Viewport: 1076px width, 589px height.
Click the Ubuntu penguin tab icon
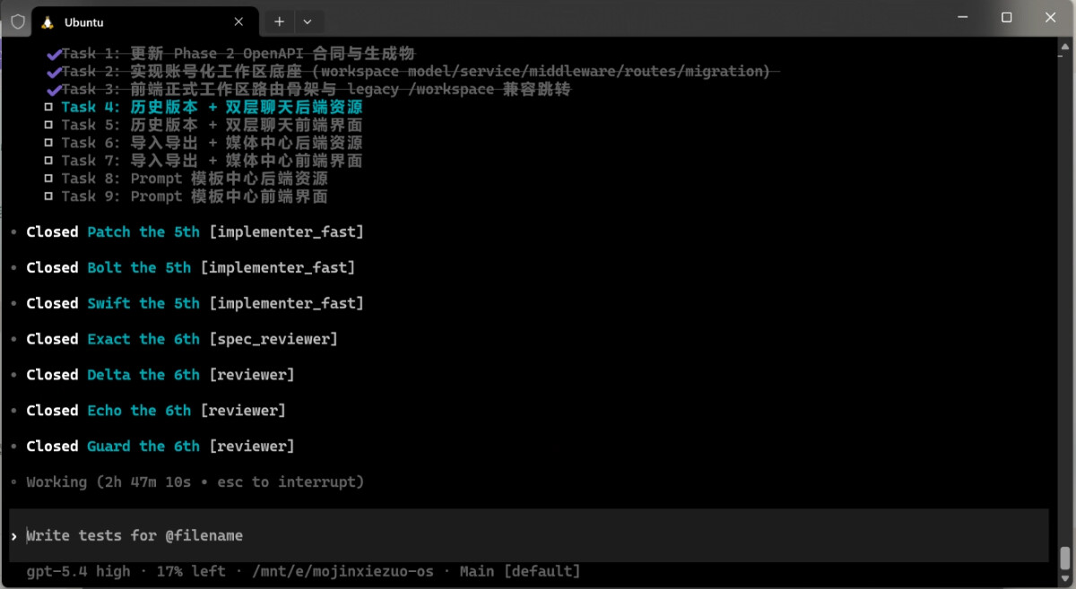click(48, 22)
